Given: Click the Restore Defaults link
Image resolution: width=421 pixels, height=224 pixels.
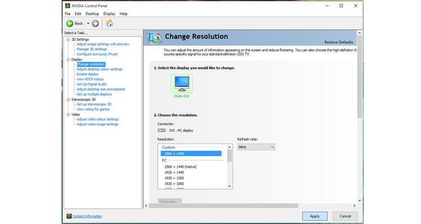Looking at the screenshot, I should coord(338,42).
